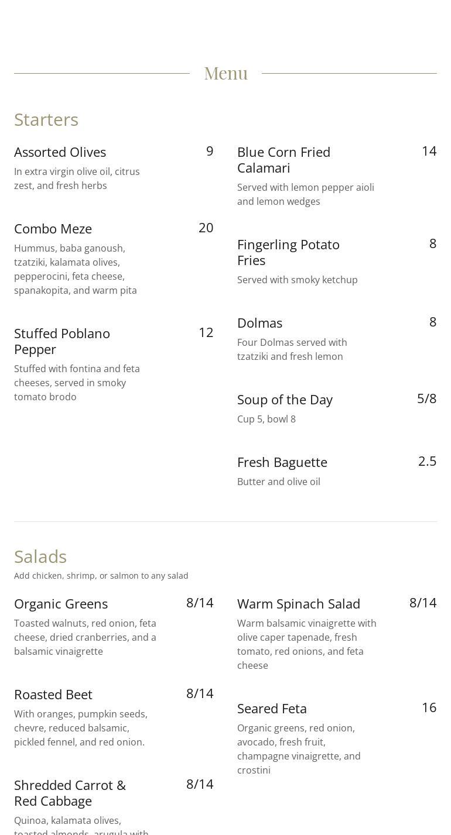Click the Menu page heading

pyautogui.click(x=225, y=73)
